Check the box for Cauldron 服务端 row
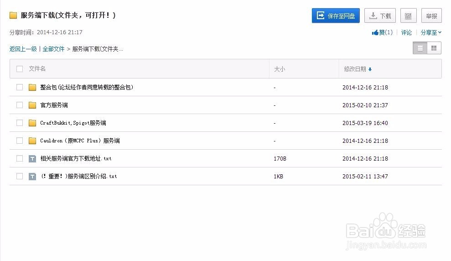451x261 pixels. pos(20,141)
